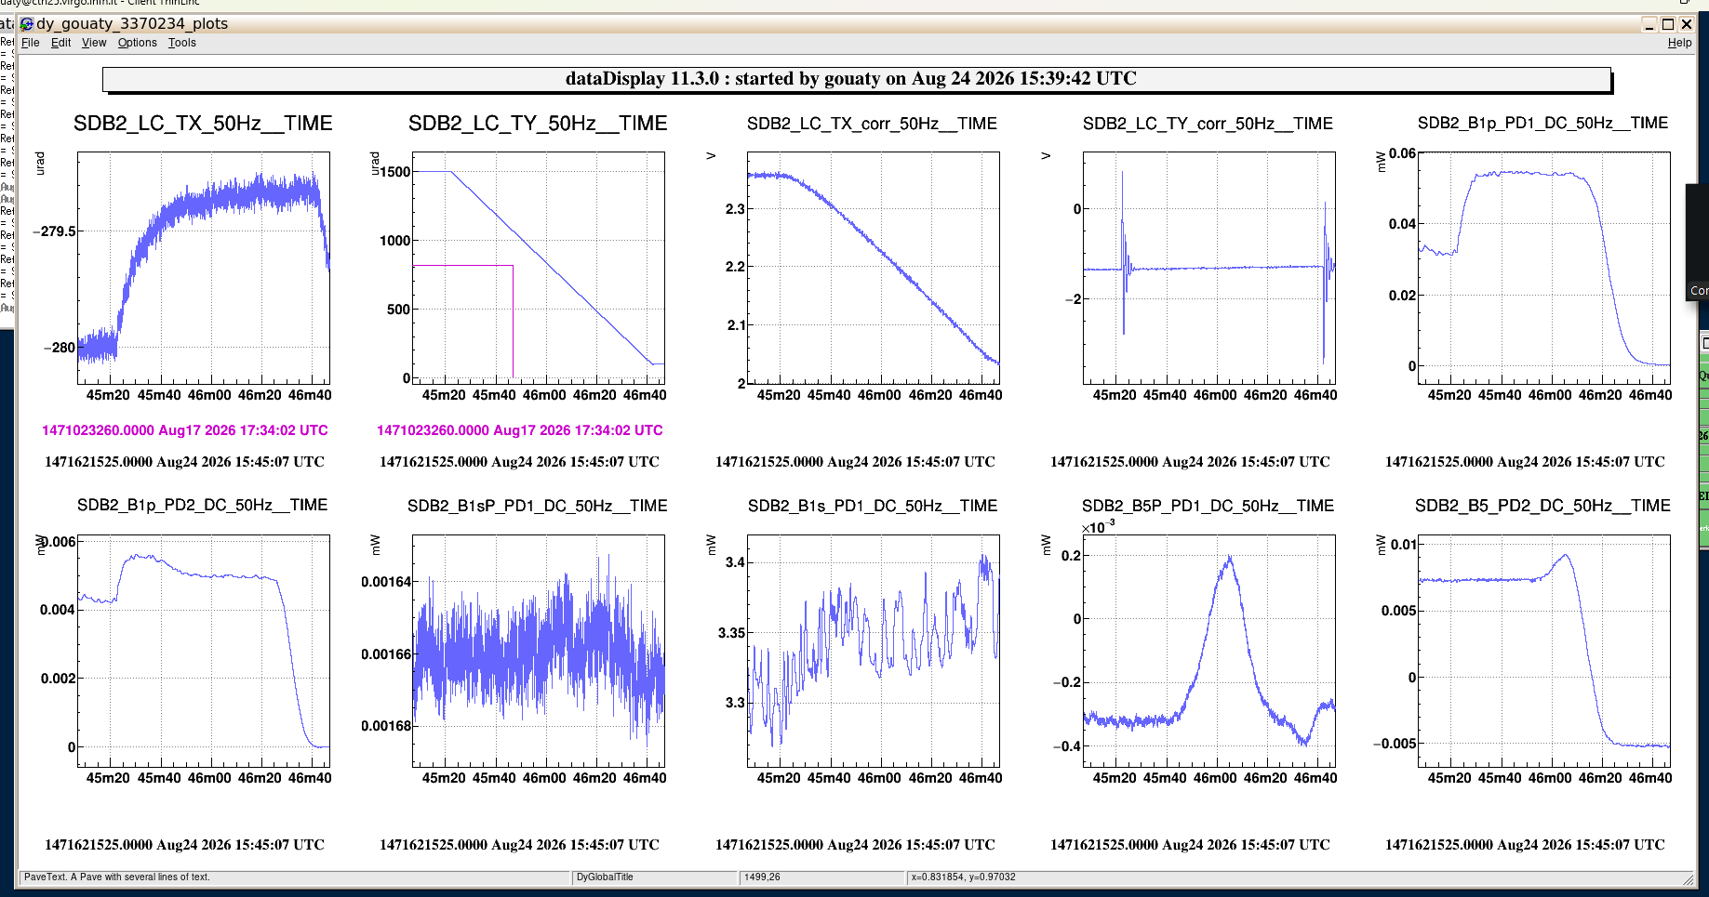Click the ROOT window icon in title bar
The height and width of the screenshot is (897, 1709).
pos(26,24)
